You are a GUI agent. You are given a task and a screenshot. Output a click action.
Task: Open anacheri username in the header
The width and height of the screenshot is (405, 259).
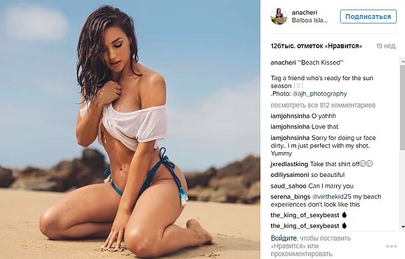(304, 12)
